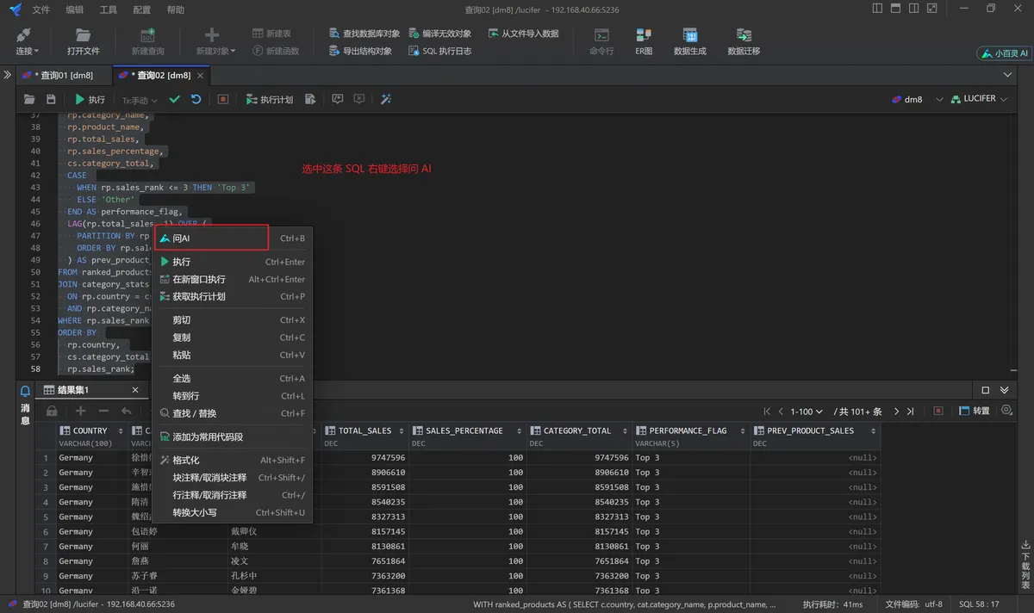Click the red stop execution icon
Viewport: 1034px width, 613px height.
(223, 100)
